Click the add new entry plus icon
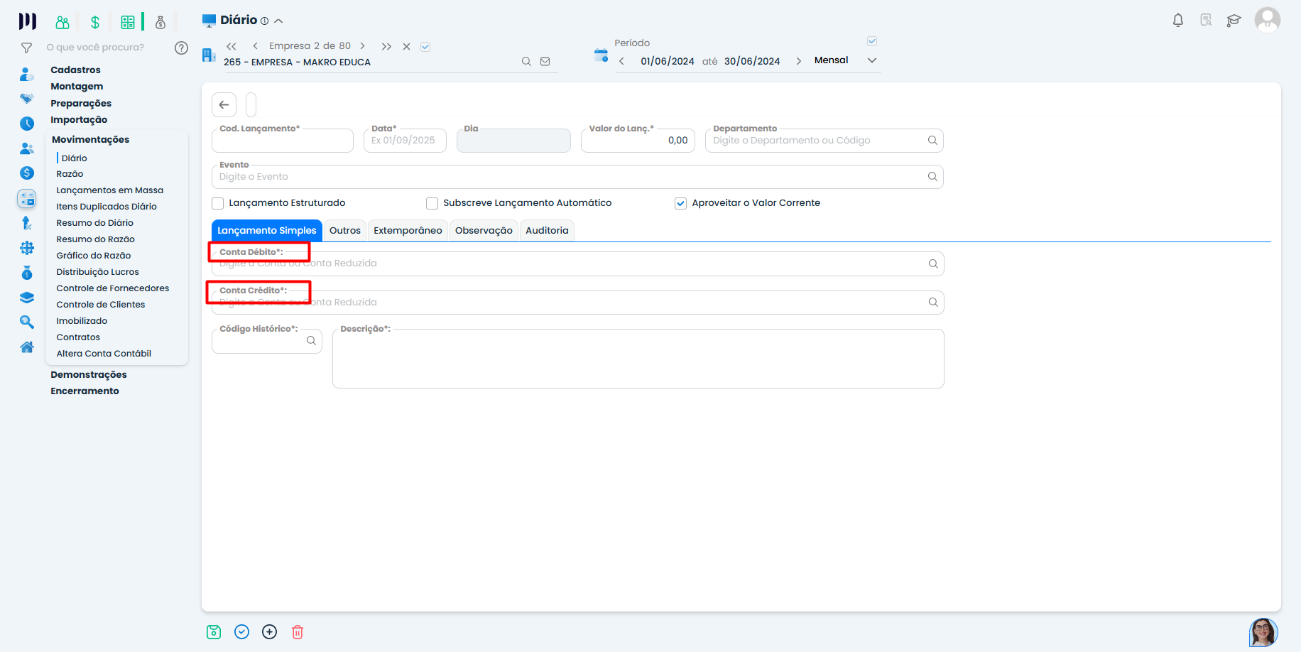The width and height of the screenshot is (1301, 652). [x=270, y=632]
